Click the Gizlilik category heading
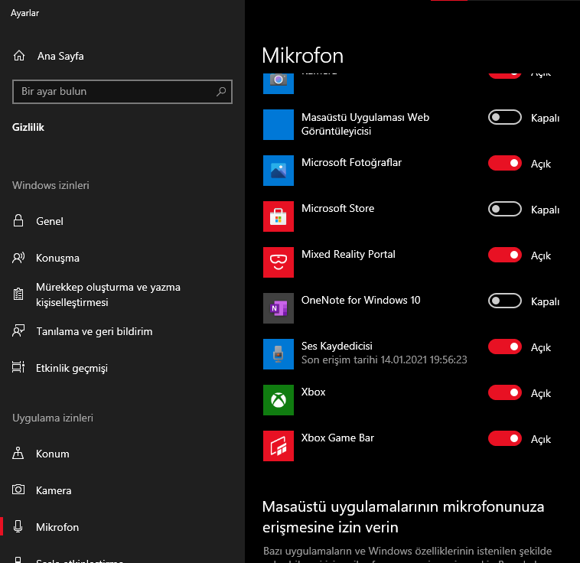Image resolution: width=580 pixels, height=563 pixels. tap(28, 127)
